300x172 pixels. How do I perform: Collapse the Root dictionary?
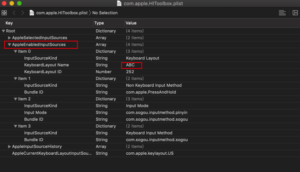coord(3,31)
